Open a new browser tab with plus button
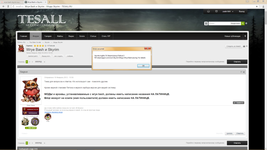This screenshot has width=267, height=150. point(49,2)
